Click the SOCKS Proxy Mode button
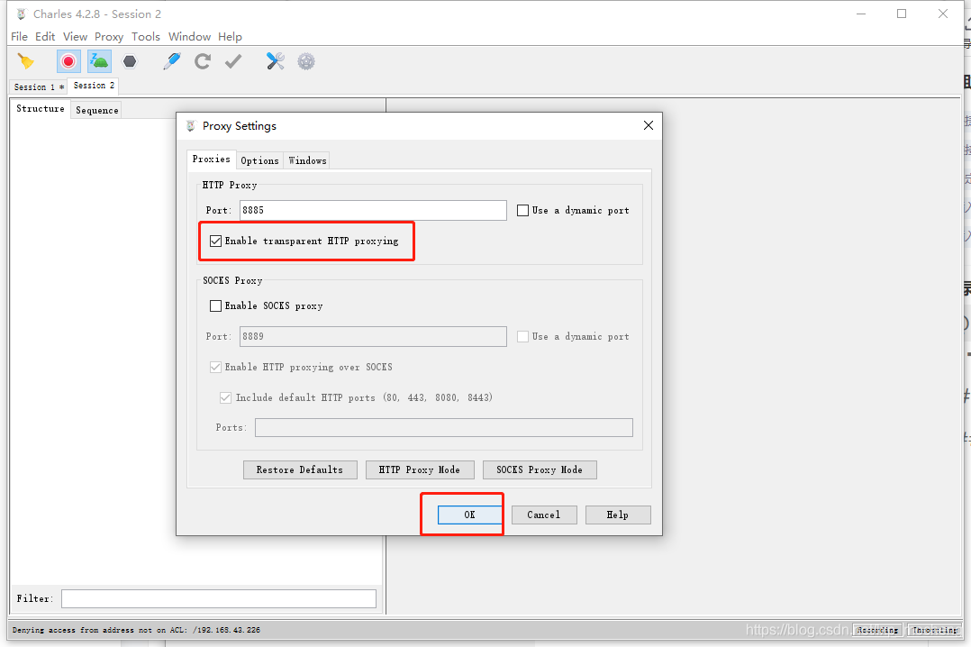Viewport: 971px width, 647px height. 540,469
